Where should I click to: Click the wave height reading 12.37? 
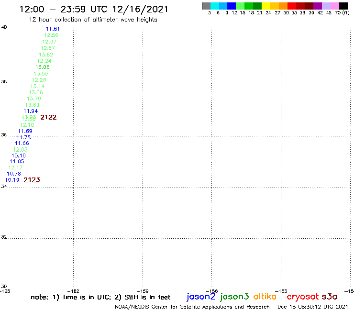(x=49, y=42)
